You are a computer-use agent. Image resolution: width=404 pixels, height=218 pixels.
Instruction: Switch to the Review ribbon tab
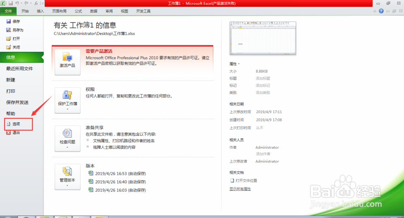click(109, 11)
